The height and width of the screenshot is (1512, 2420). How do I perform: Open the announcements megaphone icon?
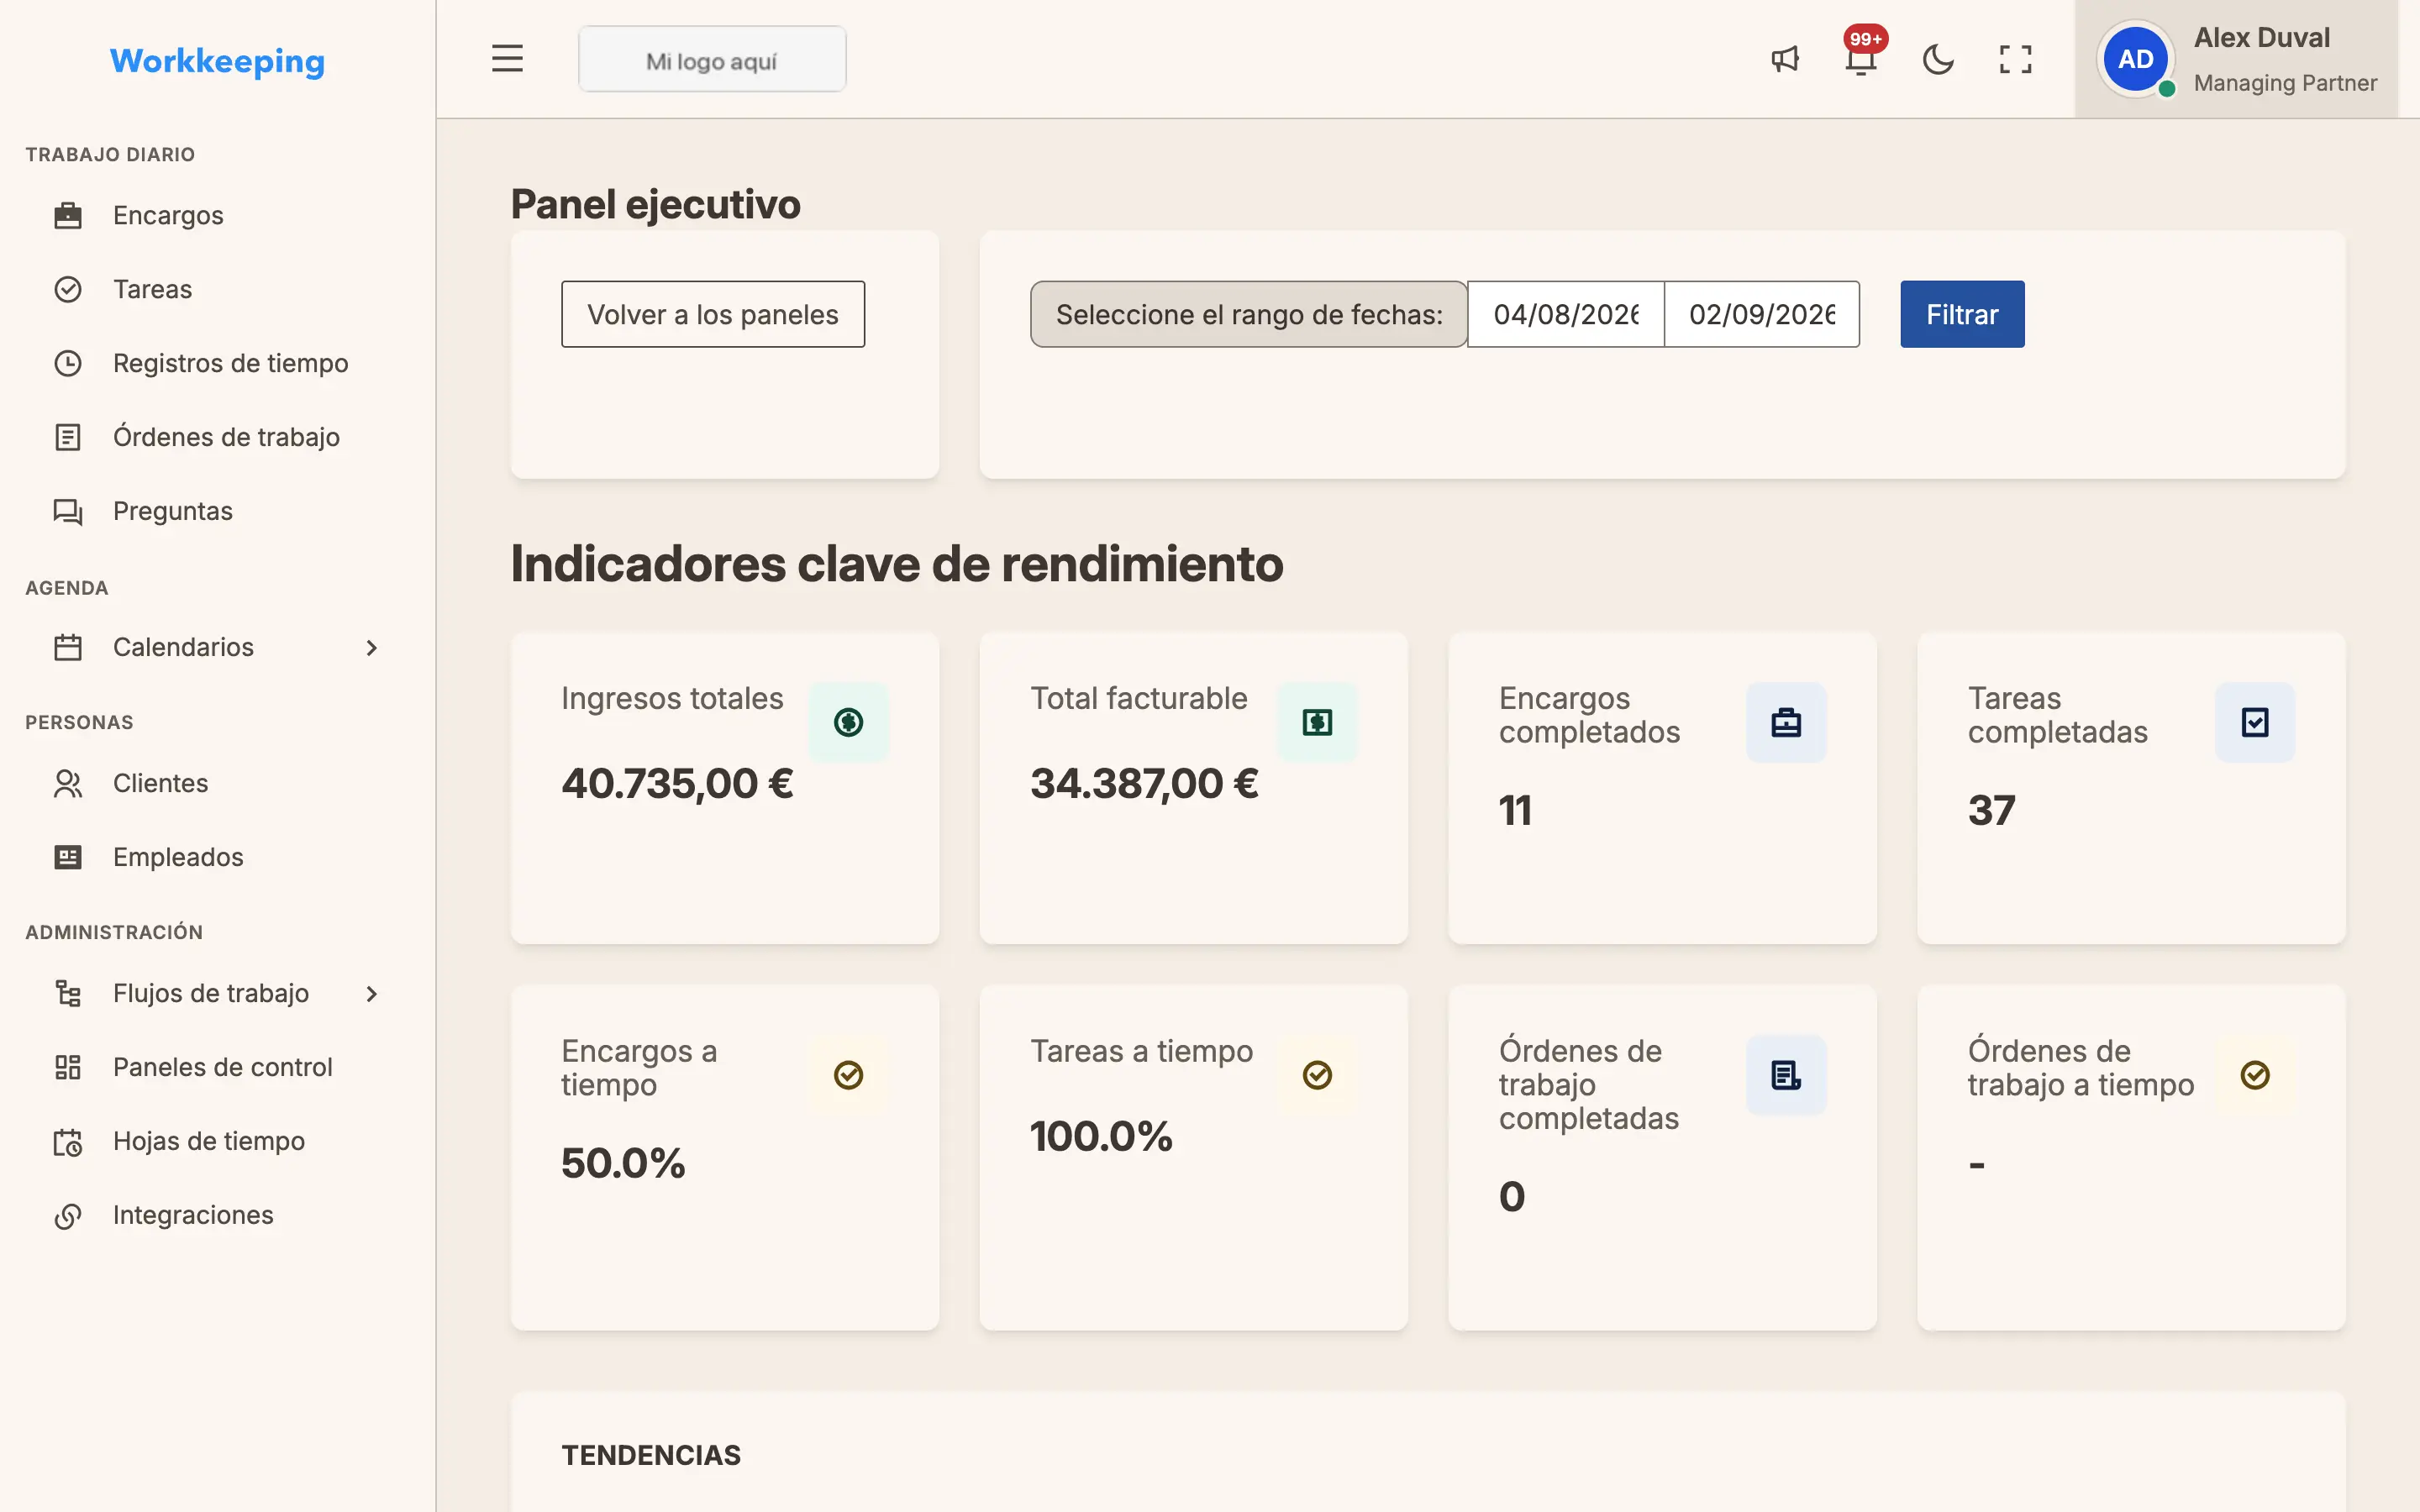click(x=1785, y=59)
